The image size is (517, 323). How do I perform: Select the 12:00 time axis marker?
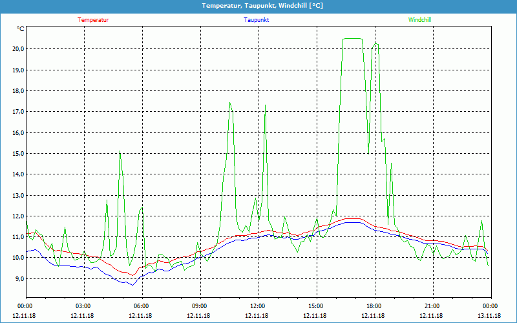tap(258, 306)
